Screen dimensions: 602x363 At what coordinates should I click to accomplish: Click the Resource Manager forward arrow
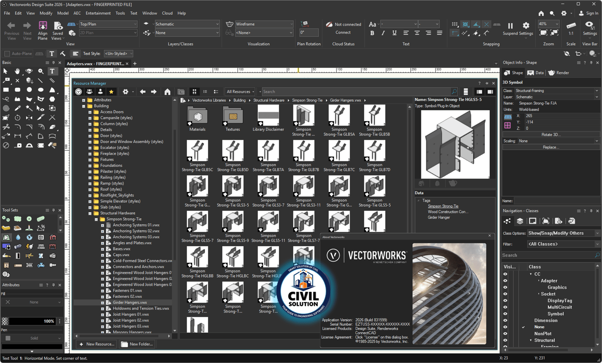[x=154, y=92]
